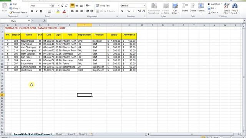The height and width of the screenshot is (138, 246).
Task: Increase font size with Grow Font icon
Action: (62, 6)
